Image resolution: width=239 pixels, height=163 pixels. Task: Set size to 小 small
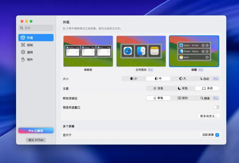pos(134,79)
